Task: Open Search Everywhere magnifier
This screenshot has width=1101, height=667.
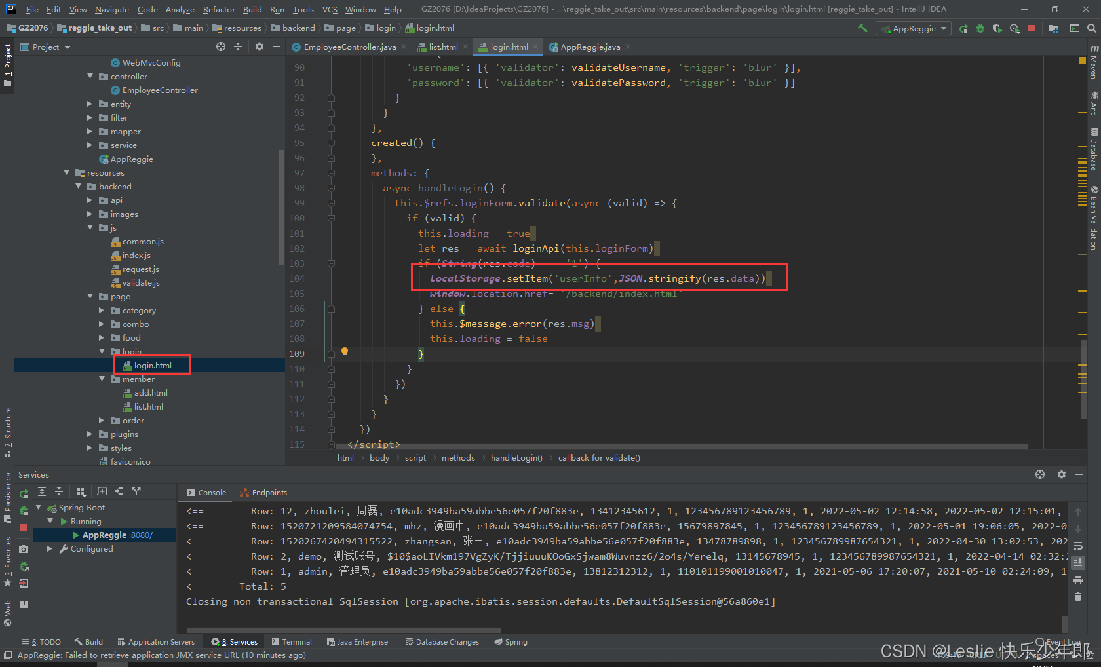Action: click(1092, 28)
